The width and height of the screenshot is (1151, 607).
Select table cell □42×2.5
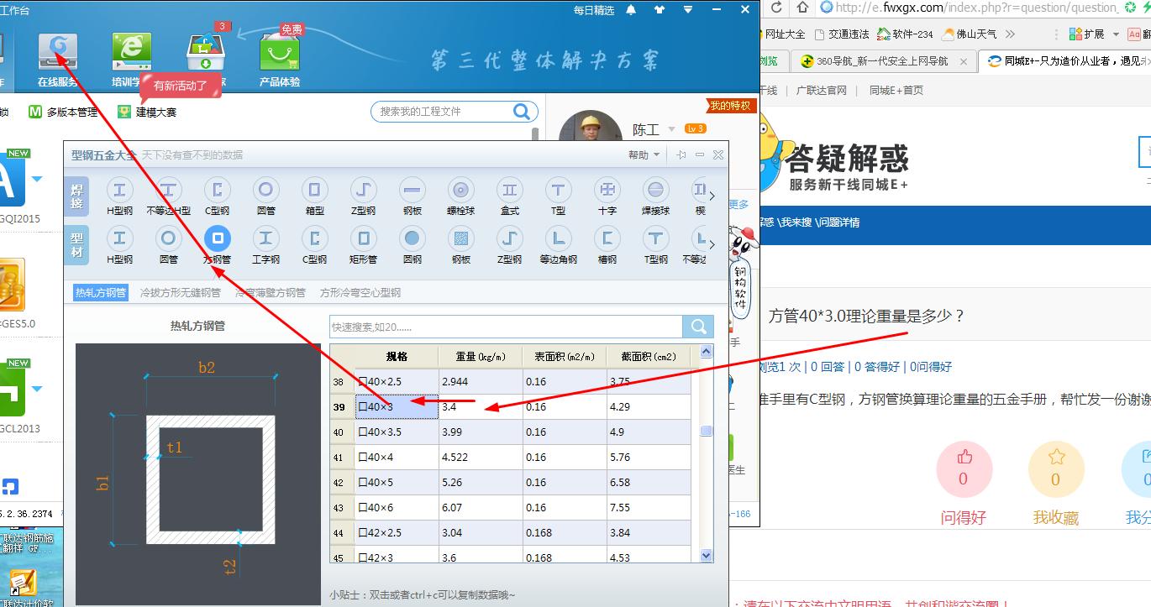pyautogui.click(x=397, y=533)
